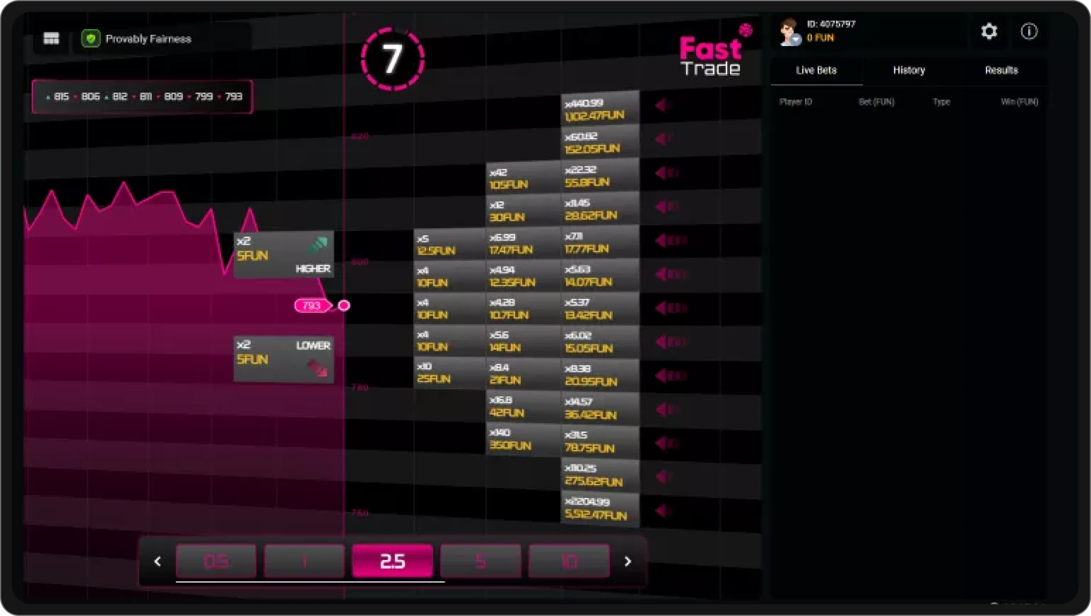Screen dimensions: 1091x616
Task: Select the 2.5 bet amount
Action: point(392,561)
